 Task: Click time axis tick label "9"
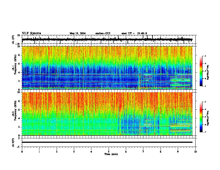[178, 152]
